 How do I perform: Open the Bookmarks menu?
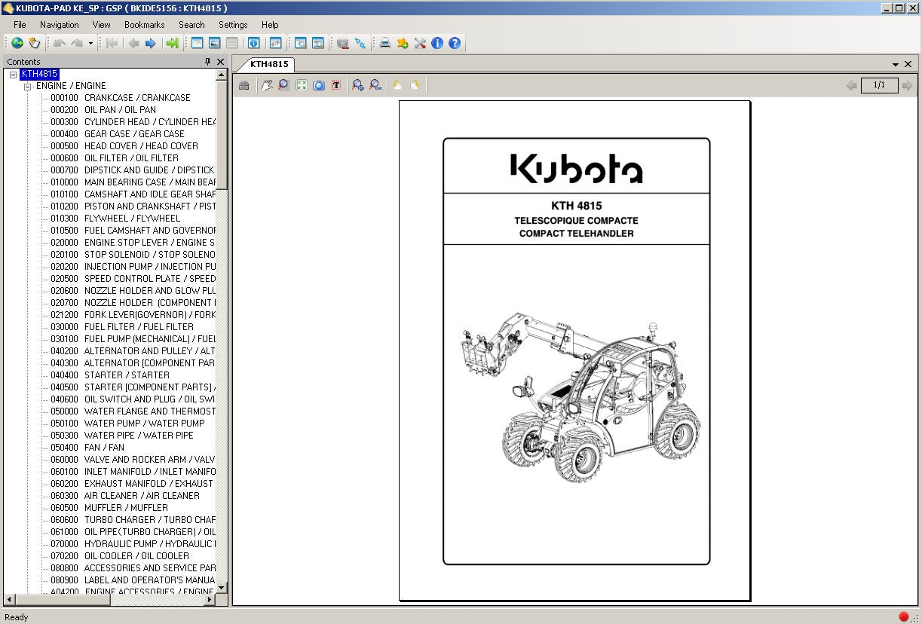tap(144, 25)
